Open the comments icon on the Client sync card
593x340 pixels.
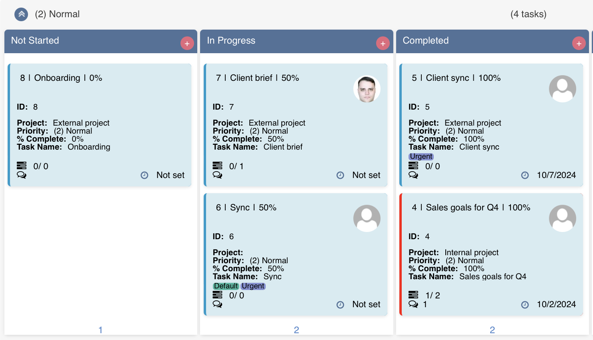click(413, 175)
